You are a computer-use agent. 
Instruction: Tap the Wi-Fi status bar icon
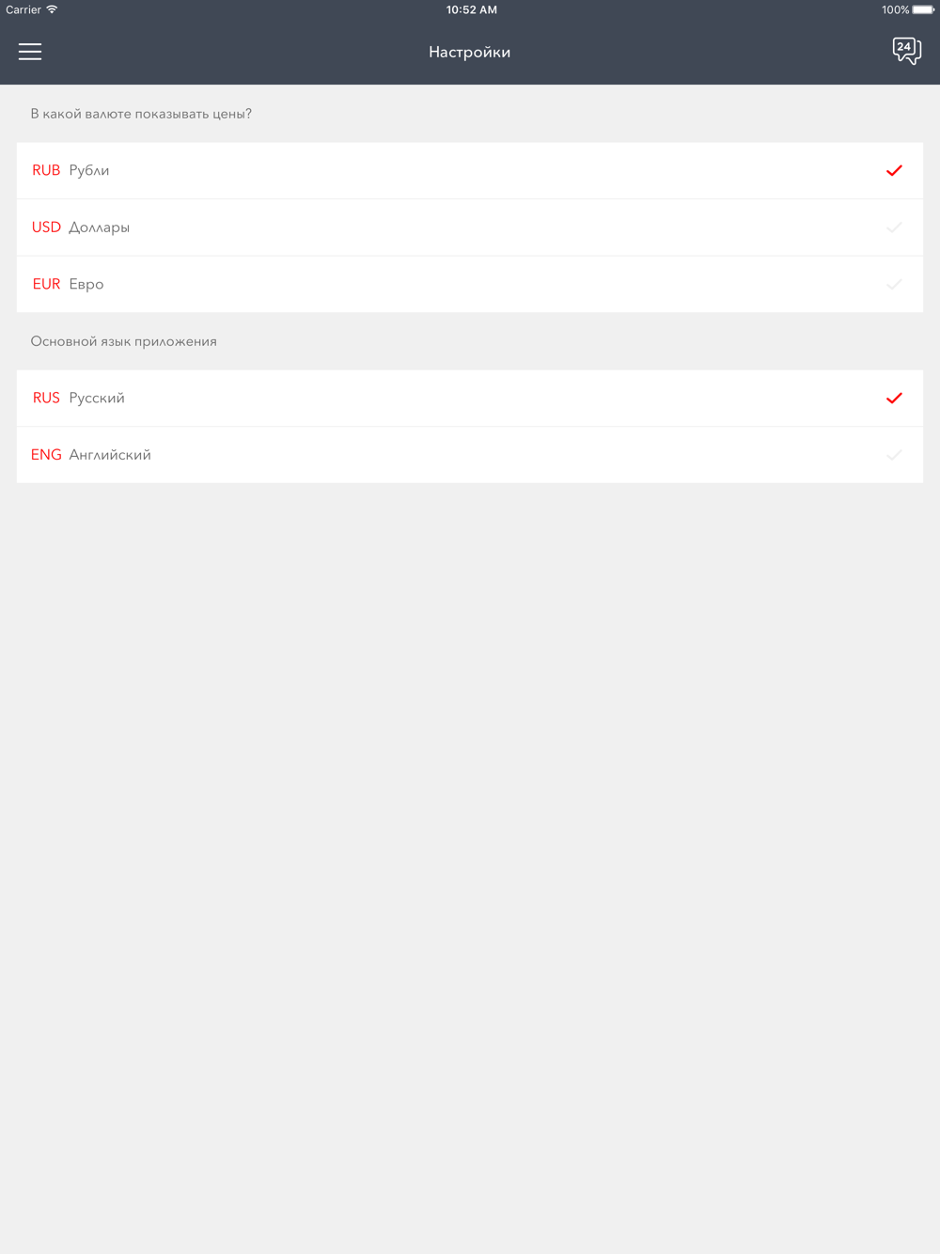(x=52, y=9)
